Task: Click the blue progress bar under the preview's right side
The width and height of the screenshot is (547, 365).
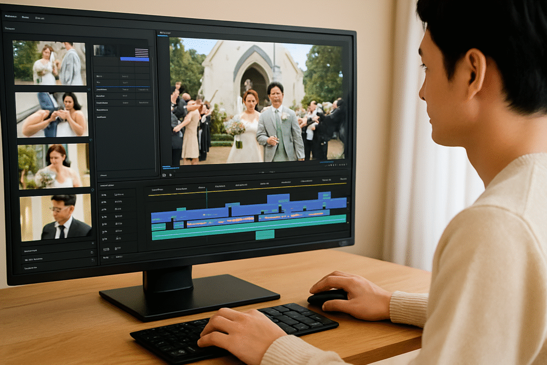Action: (327, 162)
